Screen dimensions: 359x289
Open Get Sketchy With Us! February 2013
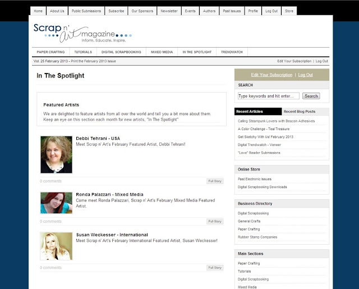point(265,137)
